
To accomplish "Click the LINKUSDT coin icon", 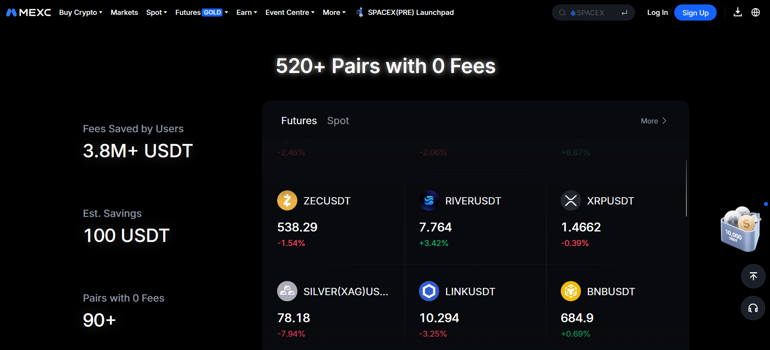I will pos(429,291).
